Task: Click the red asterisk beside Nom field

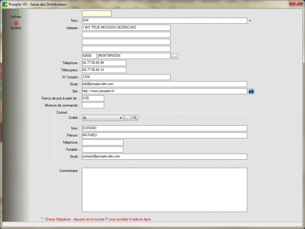Action: click(x=250, y=21)
